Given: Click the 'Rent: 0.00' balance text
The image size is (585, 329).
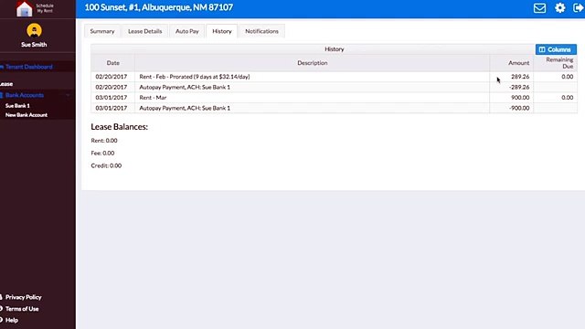Looking at the screenshot, I should pyautogui.click(x=104, y=141).
